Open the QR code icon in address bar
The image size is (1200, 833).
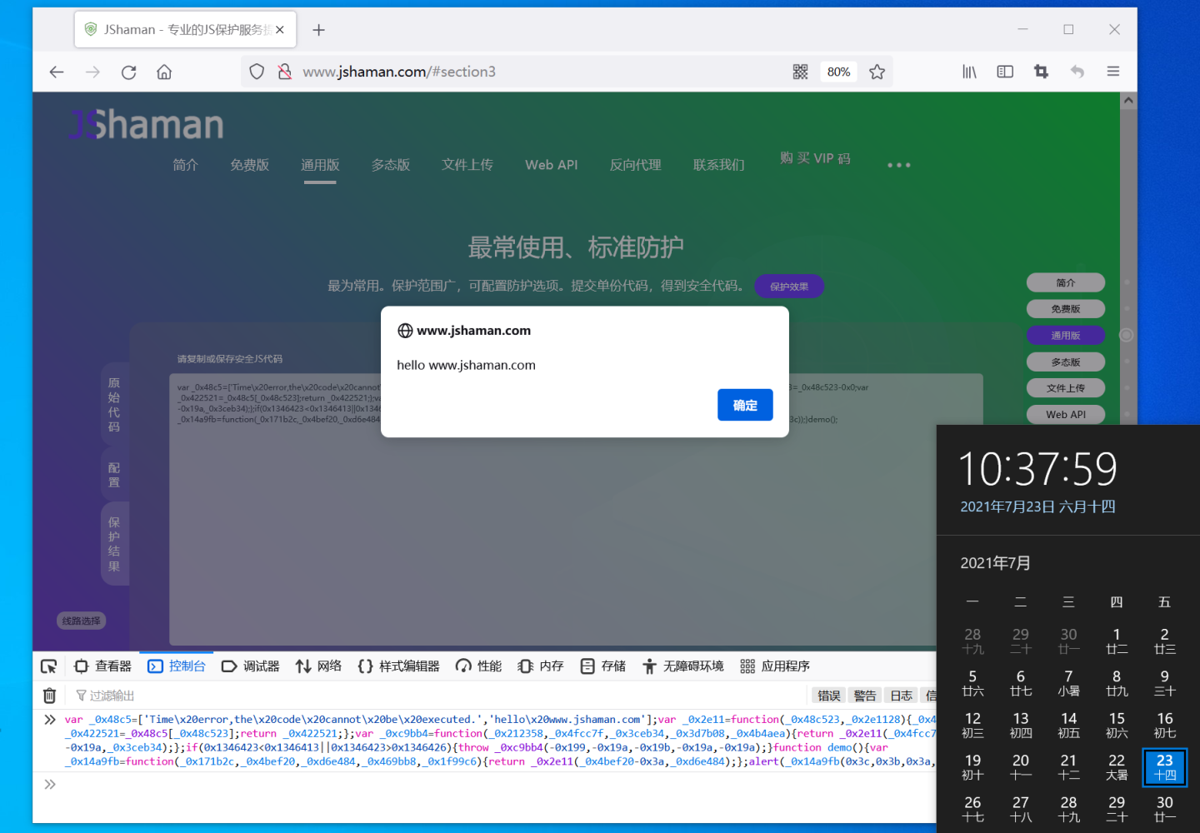pyautogui.click(x=800, y=72)
